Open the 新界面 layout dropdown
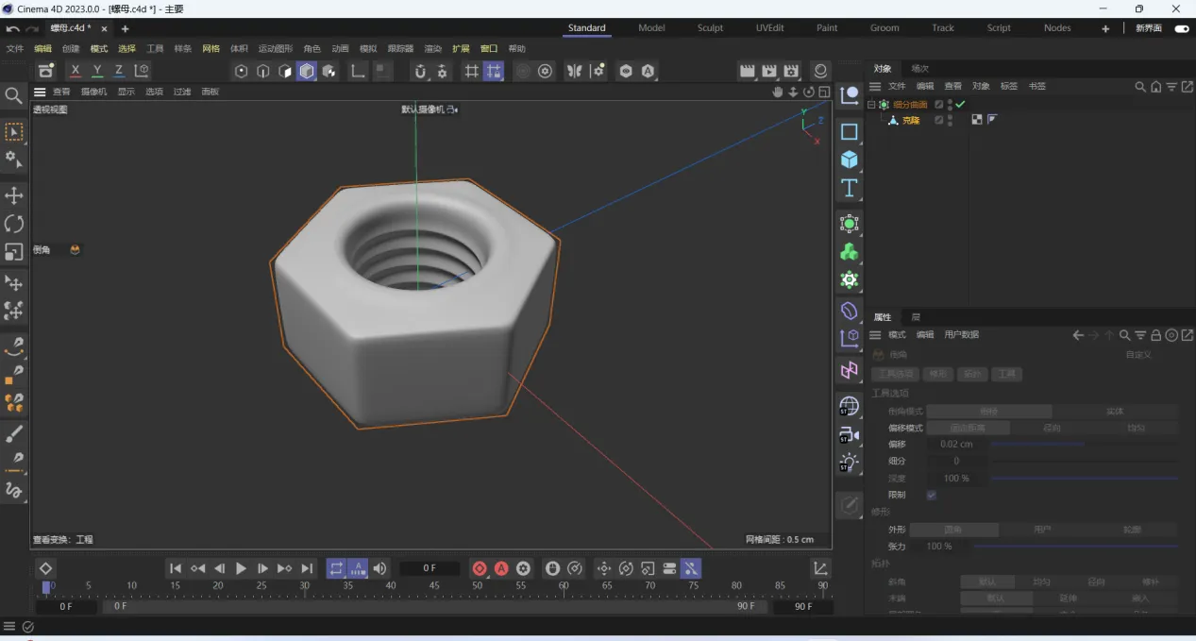 click(1149, 28)
